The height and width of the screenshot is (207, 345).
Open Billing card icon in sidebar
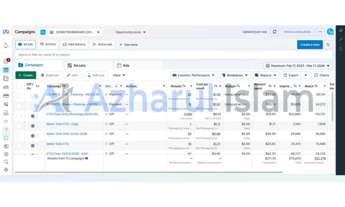click(x=6, y=96)
